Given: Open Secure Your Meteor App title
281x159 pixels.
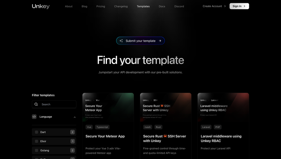Looking at the screenshot, I should tap(105, 136).
